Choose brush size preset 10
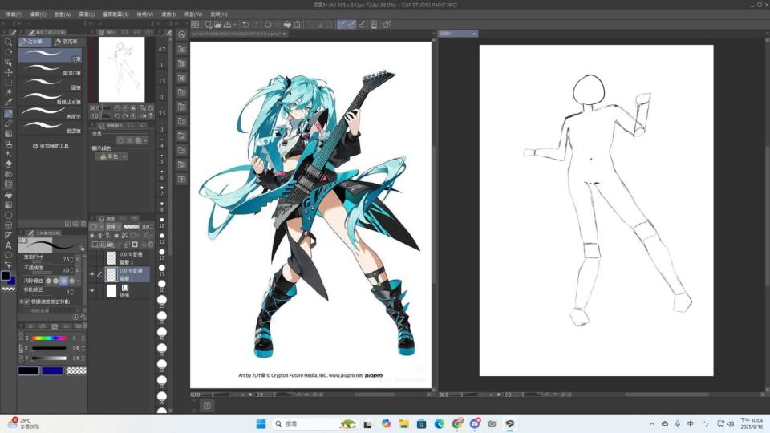Image resolution: width=770 pixels, height=433 pixels. (x=162, y=222)
